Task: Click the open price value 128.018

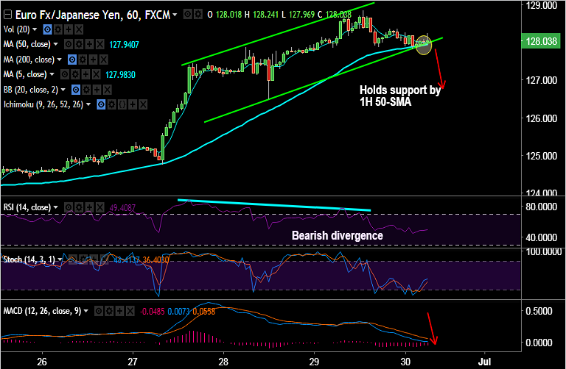Action: tap(229, 15)
